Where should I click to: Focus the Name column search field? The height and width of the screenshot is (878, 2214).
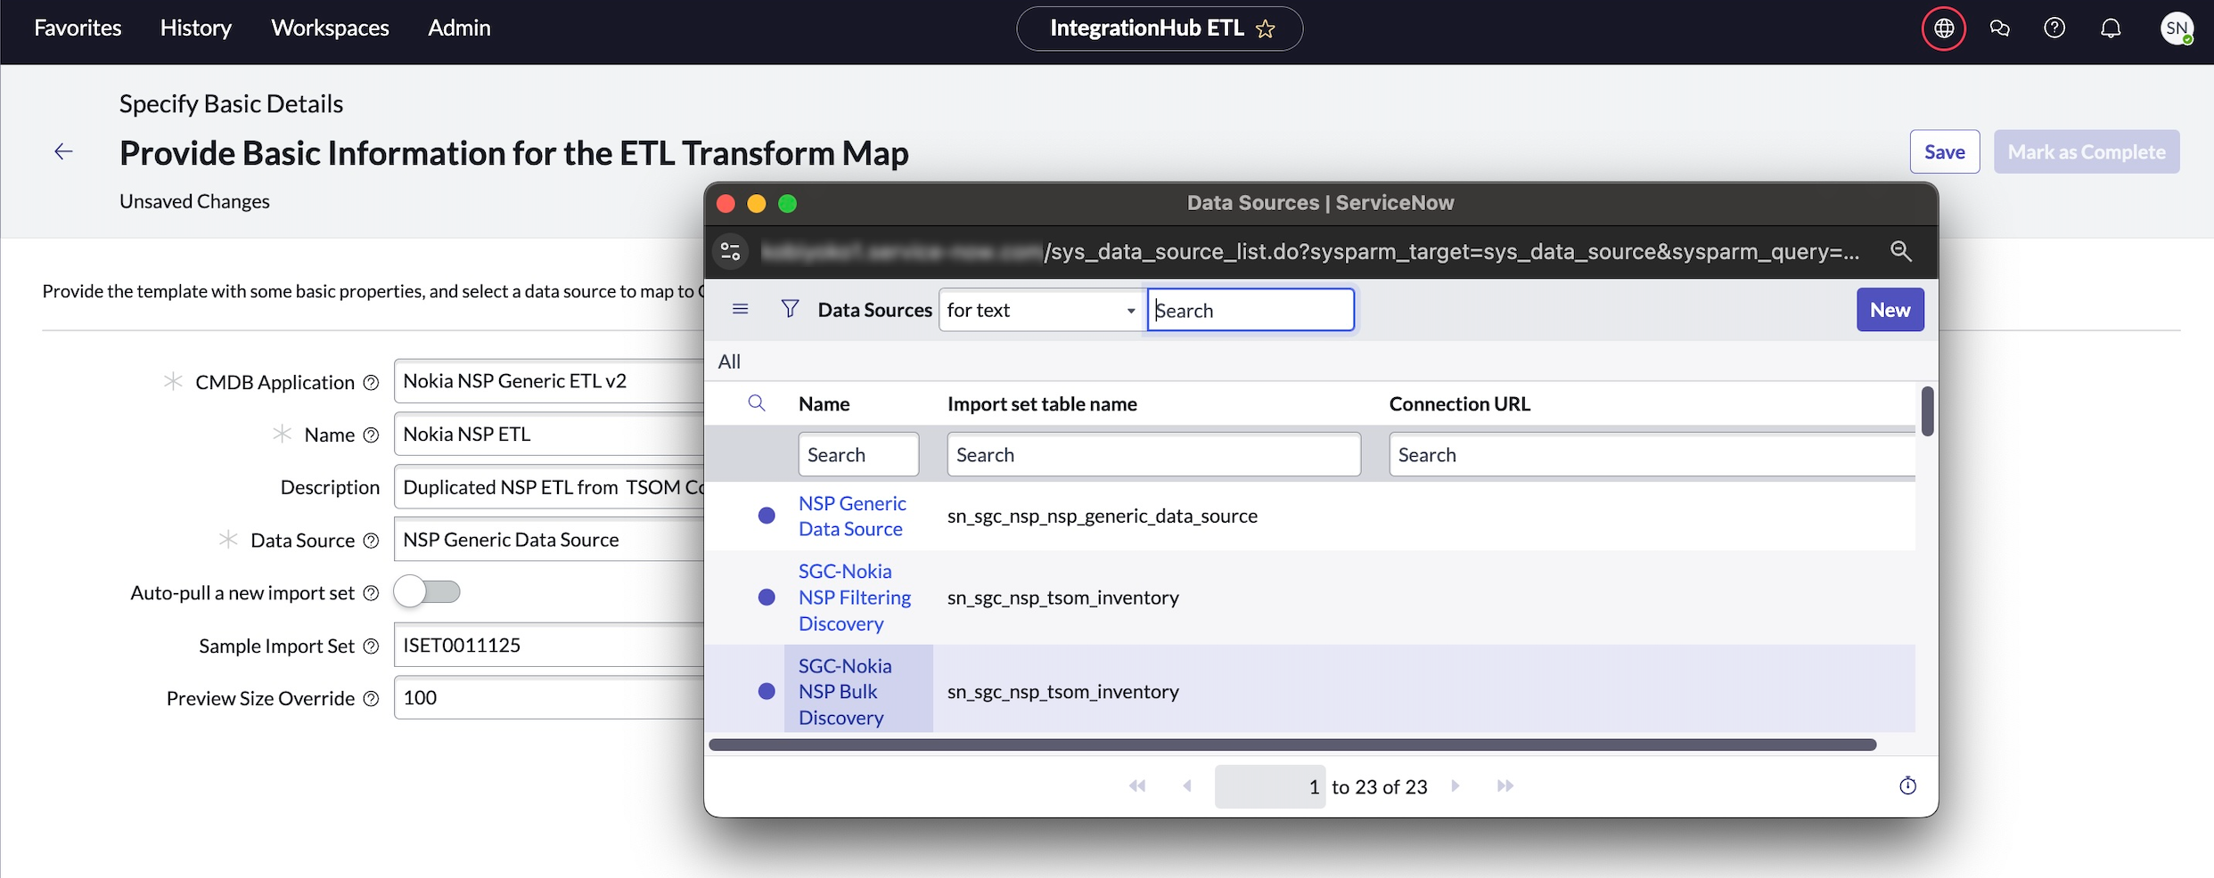(858, 455)
